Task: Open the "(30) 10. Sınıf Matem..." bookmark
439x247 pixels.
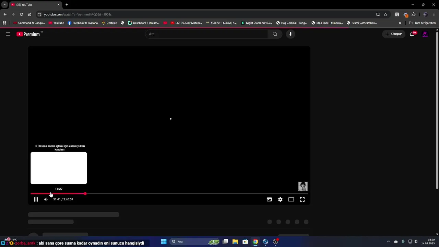Action: coord(186,23)
